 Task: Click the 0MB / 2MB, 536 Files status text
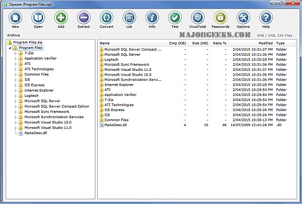click(275, 35)
